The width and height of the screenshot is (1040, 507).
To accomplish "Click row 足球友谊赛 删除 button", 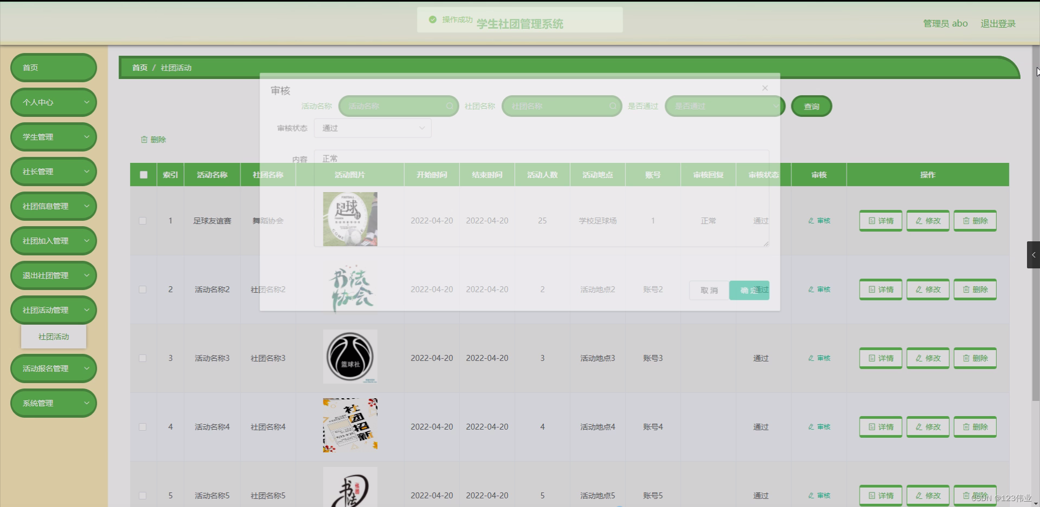I will click(x=975, y=221).
